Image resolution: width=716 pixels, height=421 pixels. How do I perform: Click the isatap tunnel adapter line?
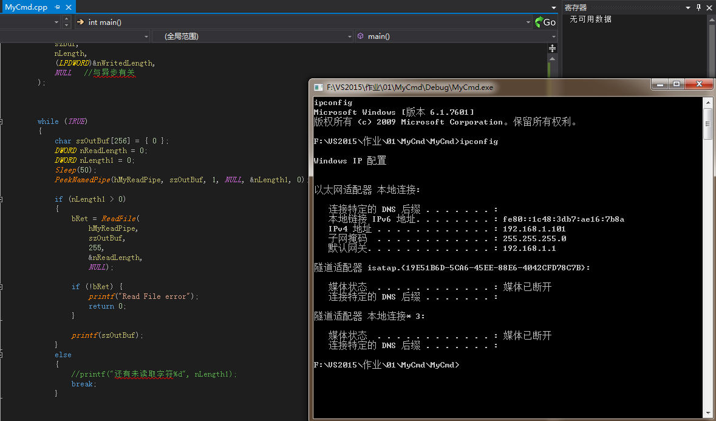(452, 267)
